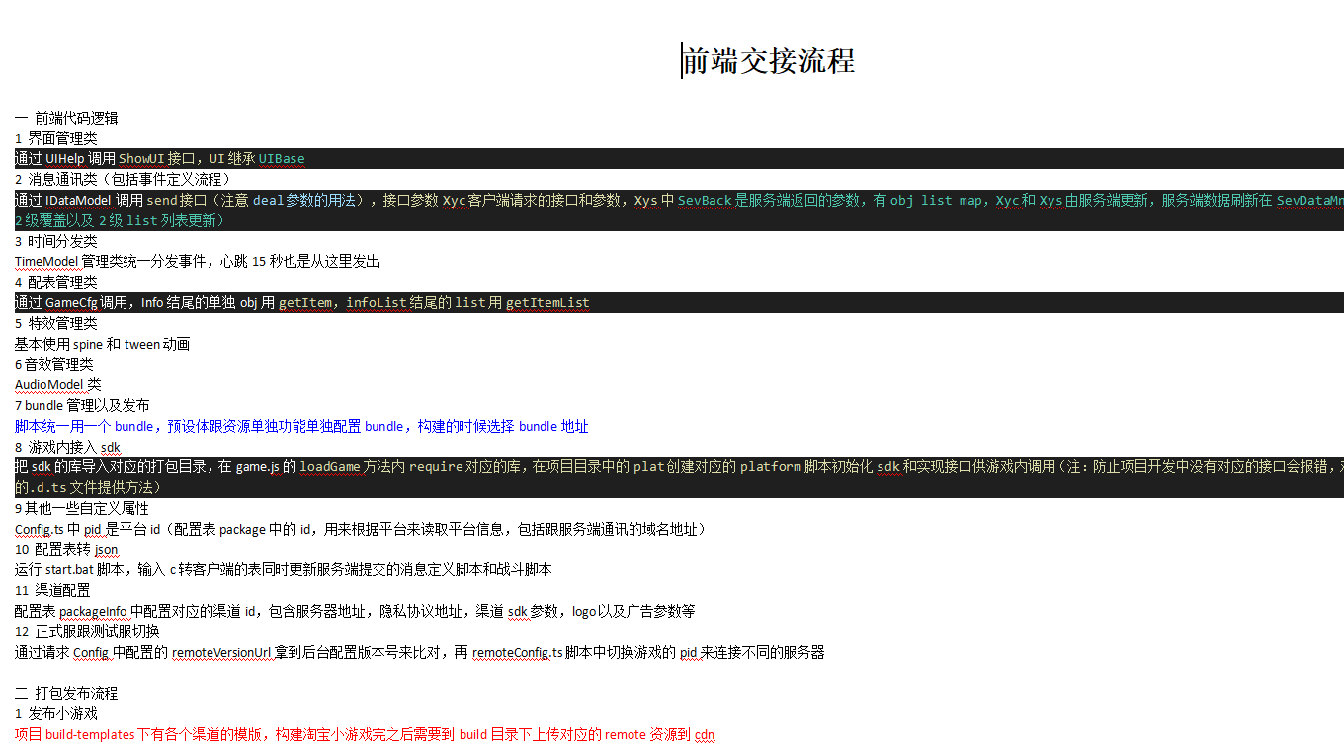Click the getItemList text in the dark line

click(547, 303)
